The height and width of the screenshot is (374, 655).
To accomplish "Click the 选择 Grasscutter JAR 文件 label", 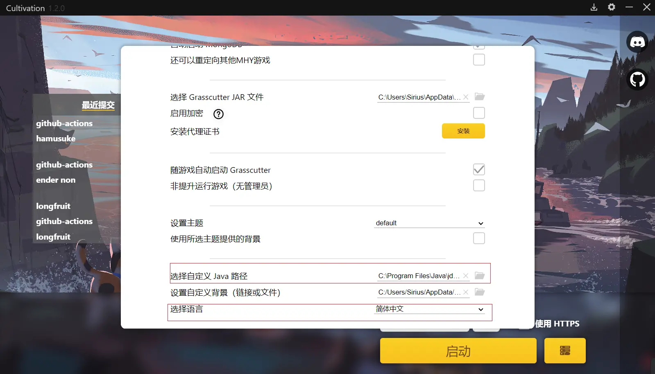I will (217, 97).
